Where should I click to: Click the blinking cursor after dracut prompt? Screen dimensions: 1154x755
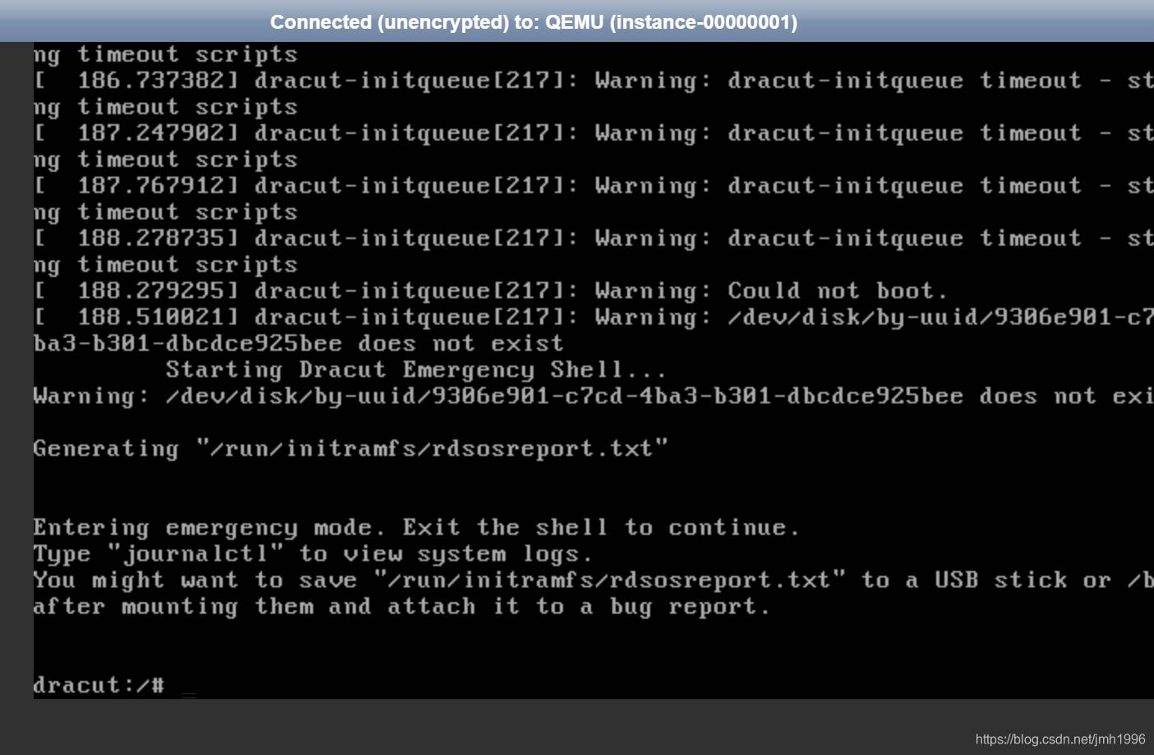click(x=189, y=693)
